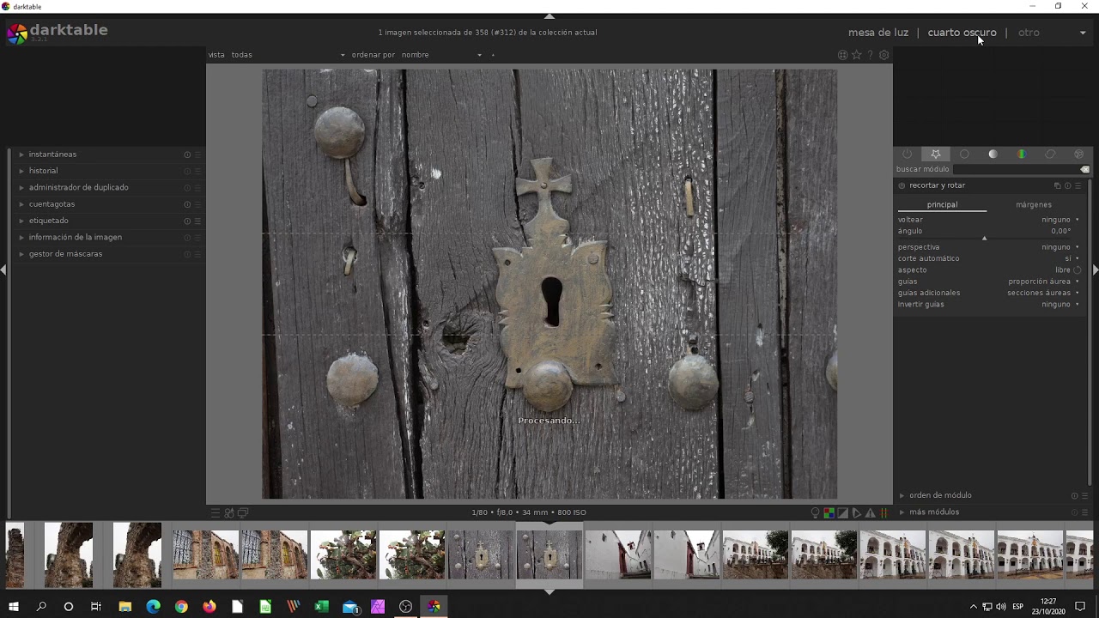This screenshot has width=1099, height=618.
Task: Open the correction modules group icon
Action: (x=1050, y=154)
